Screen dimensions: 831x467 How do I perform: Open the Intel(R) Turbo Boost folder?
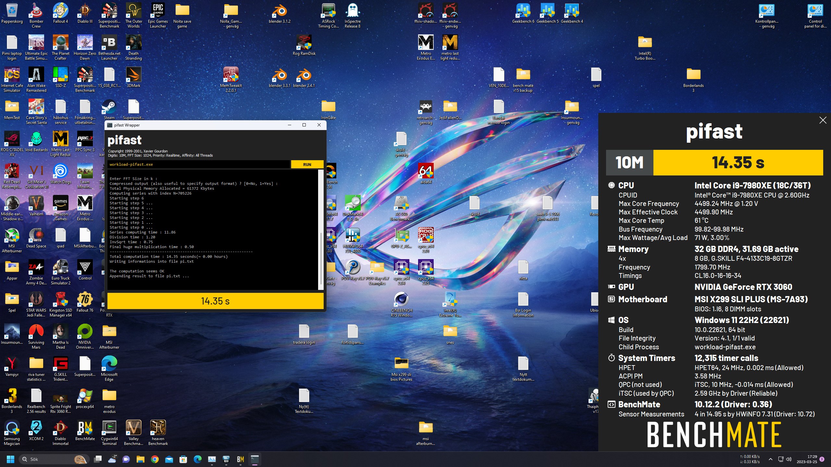(645, 47)
